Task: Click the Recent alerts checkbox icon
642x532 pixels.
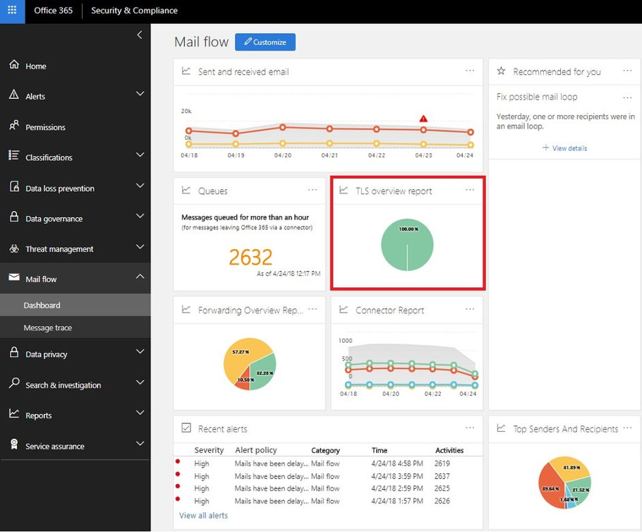Action: 186,428
